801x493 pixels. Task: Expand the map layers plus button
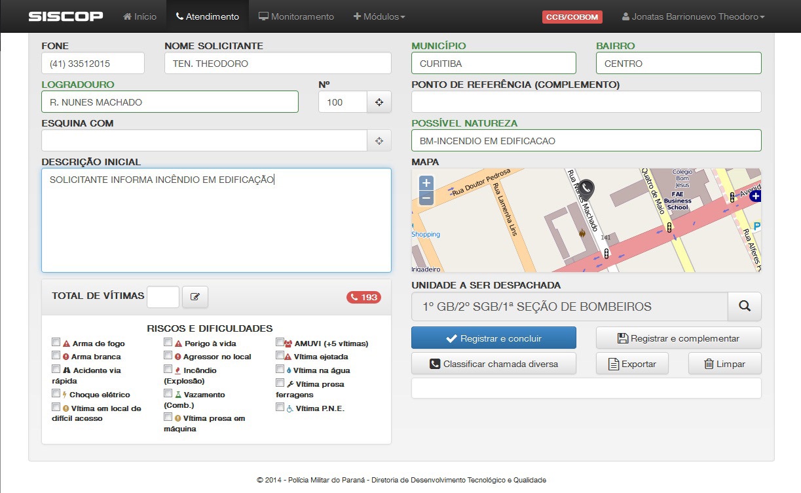coord(755,196)
